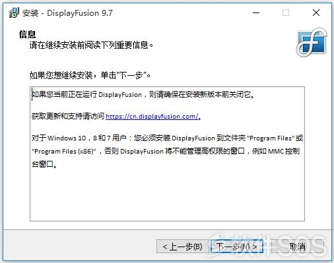The height and width of the screenshot is (263, 334).
Task: Minimize the installer window
Action: tap(256, 13)
